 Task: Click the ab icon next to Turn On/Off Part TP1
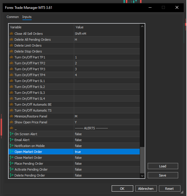click(12, 57)
